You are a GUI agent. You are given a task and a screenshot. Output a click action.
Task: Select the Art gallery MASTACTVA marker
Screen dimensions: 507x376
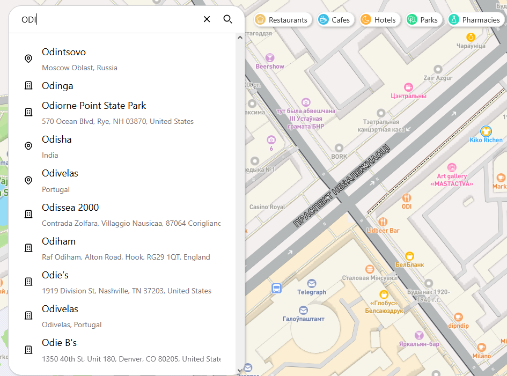452,167
